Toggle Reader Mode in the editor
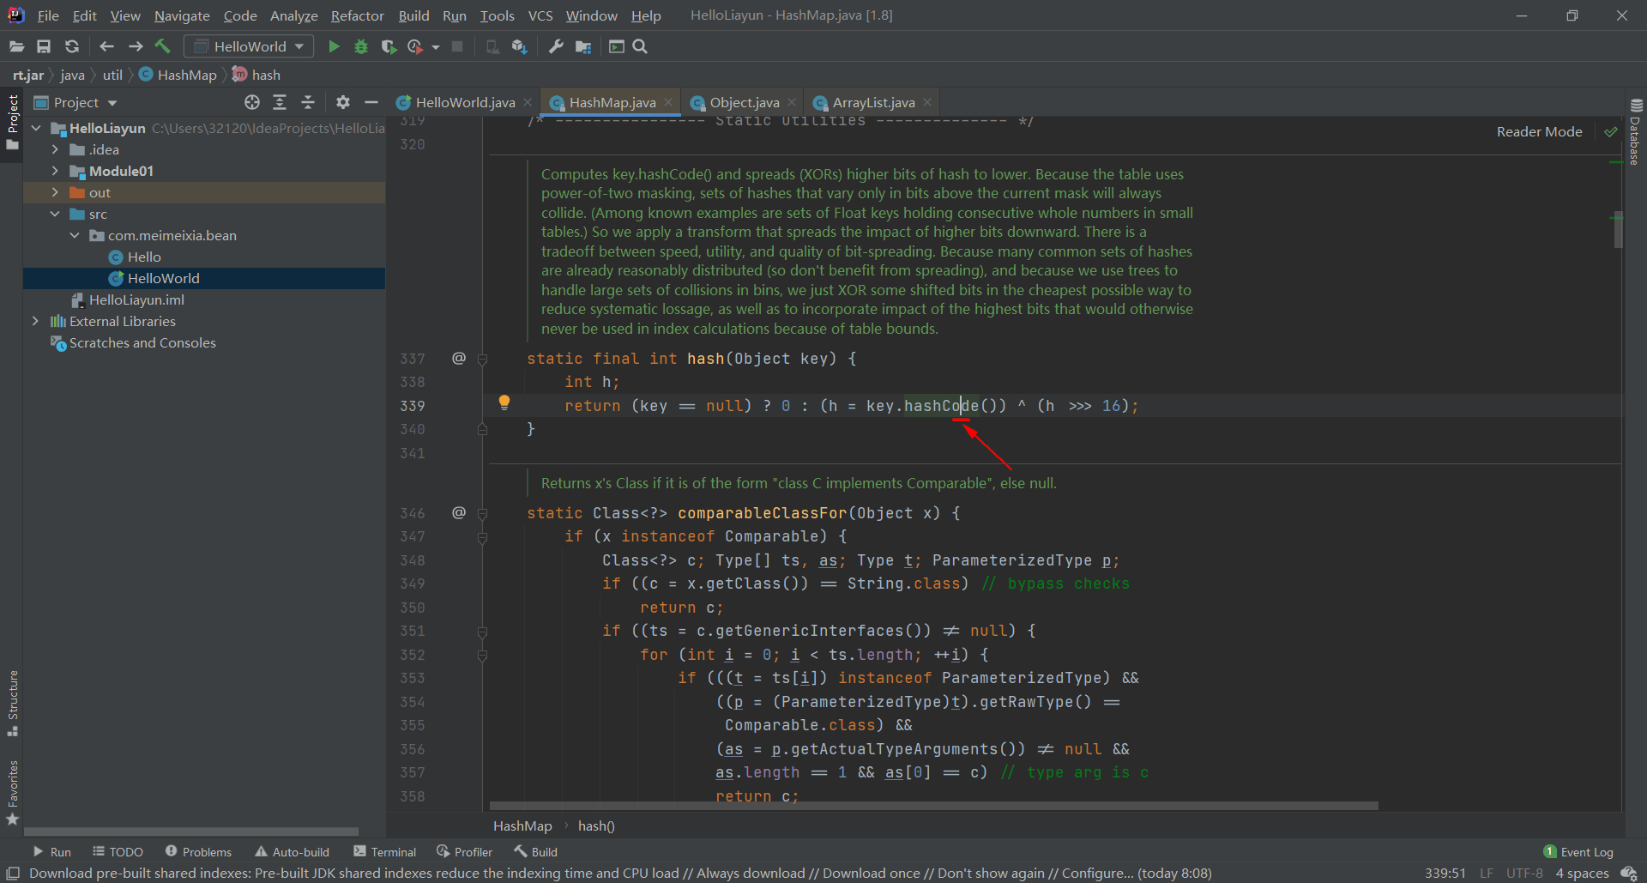1647x883 pixels. (1539, 132)
